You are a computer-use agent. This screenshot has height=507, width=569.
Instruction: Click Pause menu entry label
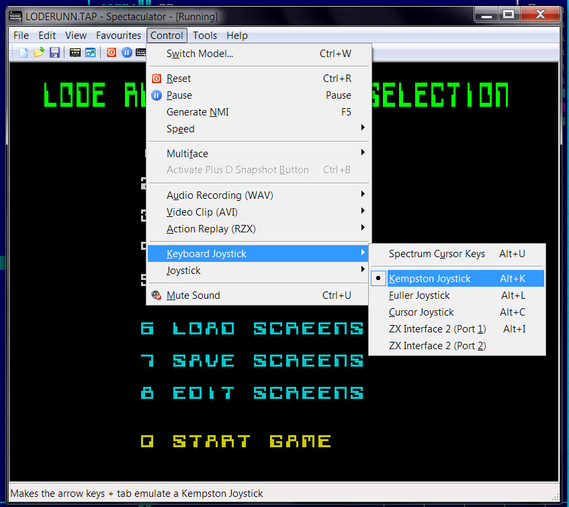click(179, 95)
